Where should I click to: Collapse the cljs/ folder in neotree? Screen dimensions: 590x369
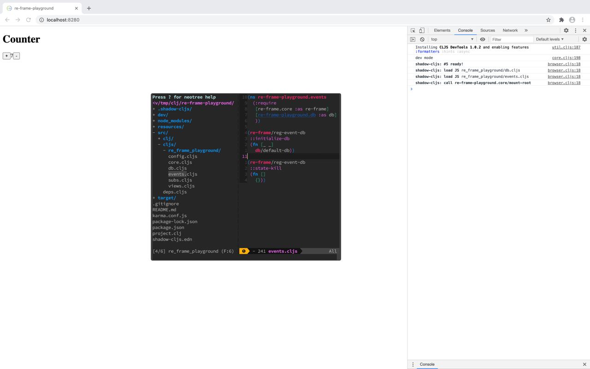167,144
